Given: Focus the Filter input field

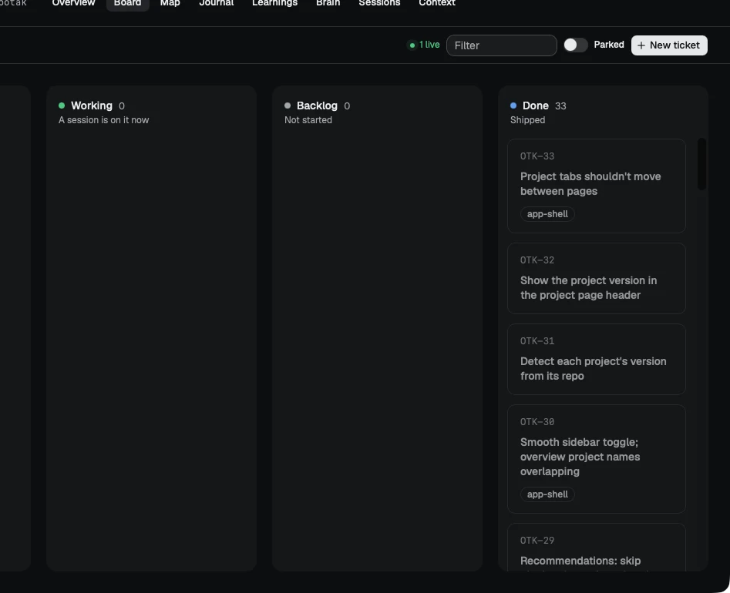Looking at the screenshot, I should click(501, 45).
